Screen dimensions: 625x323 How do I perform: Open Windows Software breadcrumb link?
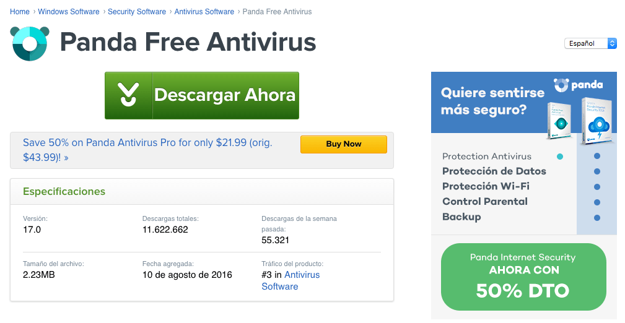click(x=69, y=12)
